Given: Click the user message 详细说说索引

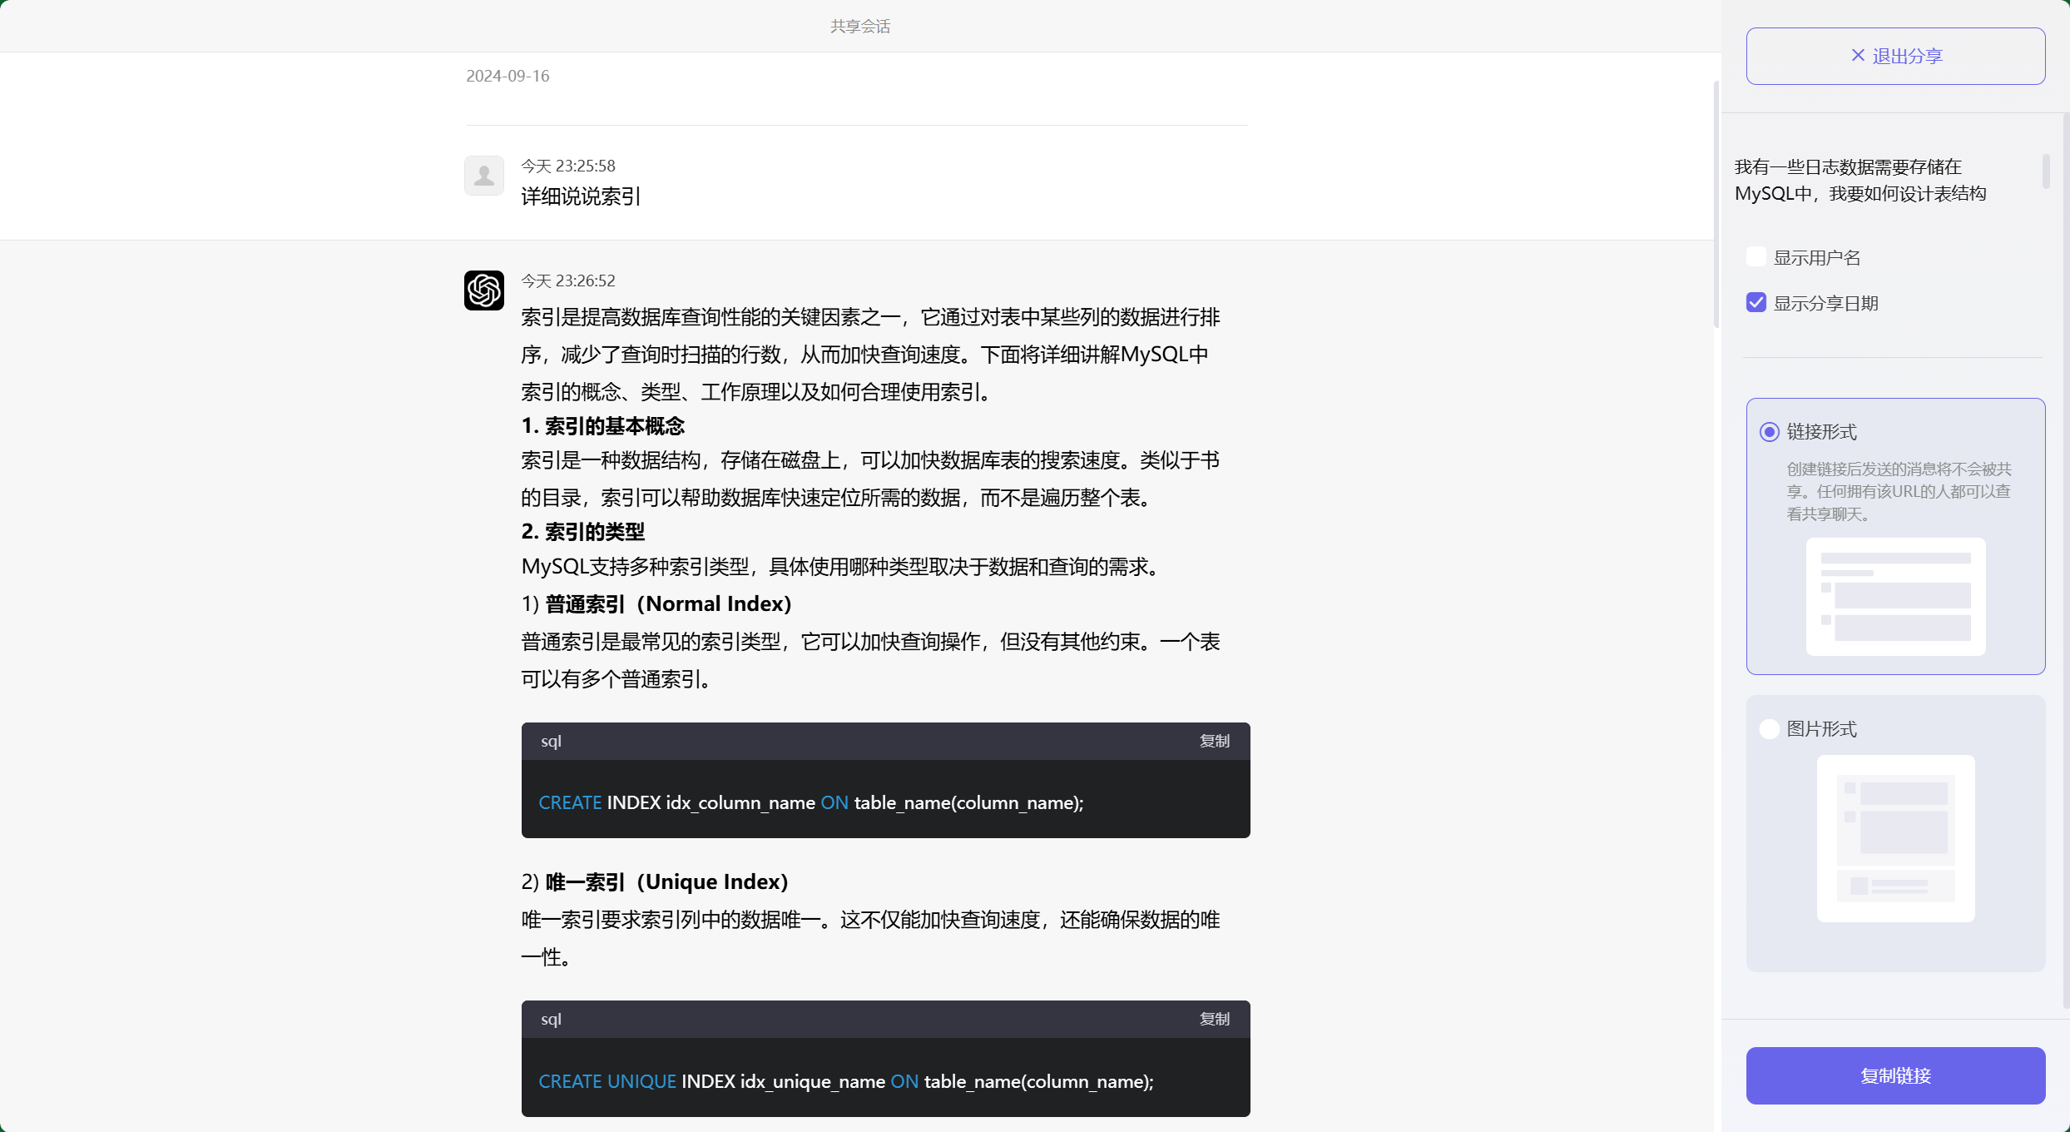Looking at the screenshot, I should [579, 196].
